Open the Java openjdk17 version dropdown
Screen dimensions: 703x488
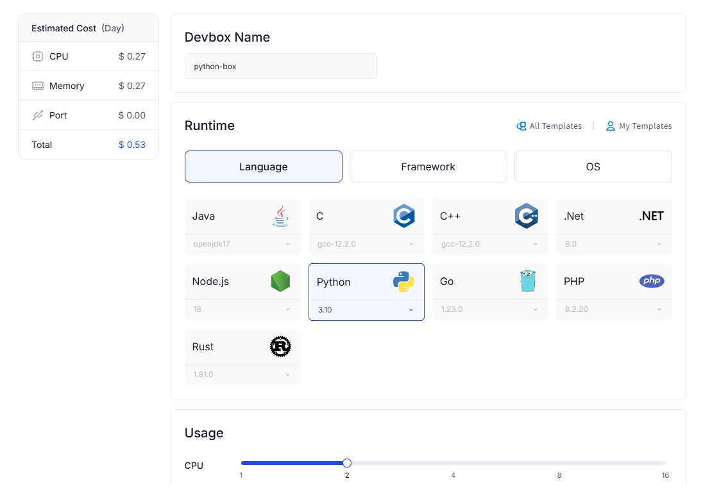click(242, 244)
